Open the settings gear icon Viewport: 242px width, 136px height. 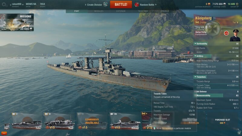(x=4, y=5)
